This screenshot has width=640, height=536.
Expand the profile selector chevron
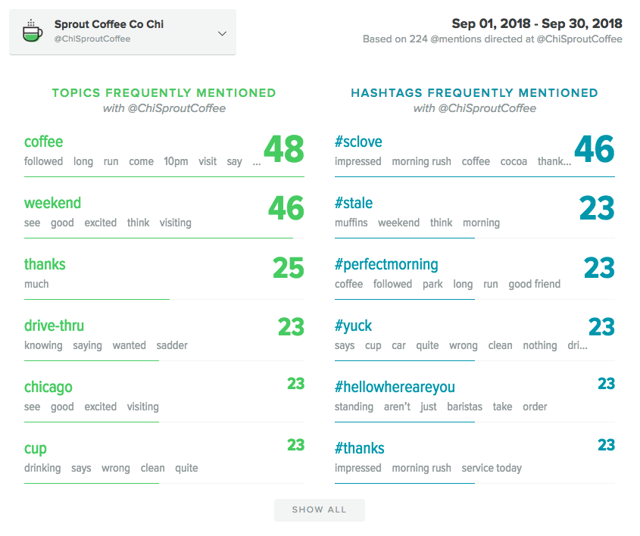(x=222, y=33)
